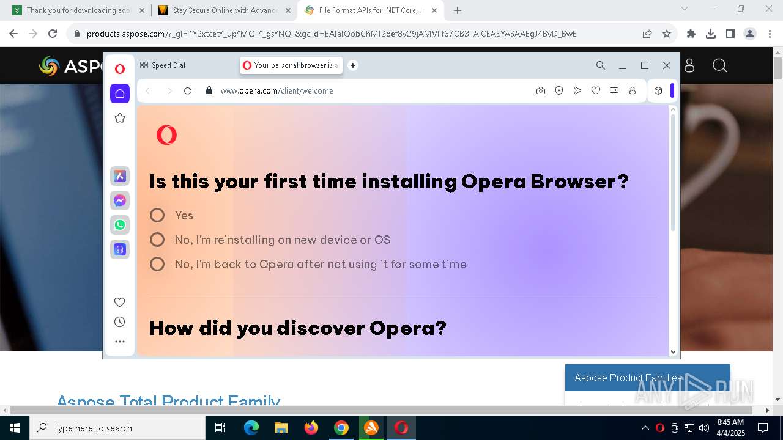Open volume control in system tray
The width and height of the screenshot is (783, 440).
click(x=704, y=428)
